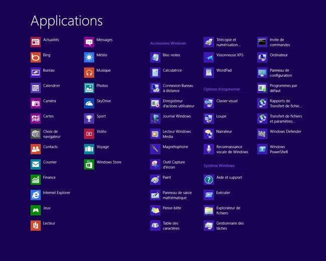Image resolution: width=326 pixels, height=261 pixels.
Task: Click the Rapports de Transfert de fichiers label
Action: click(286, 103)
